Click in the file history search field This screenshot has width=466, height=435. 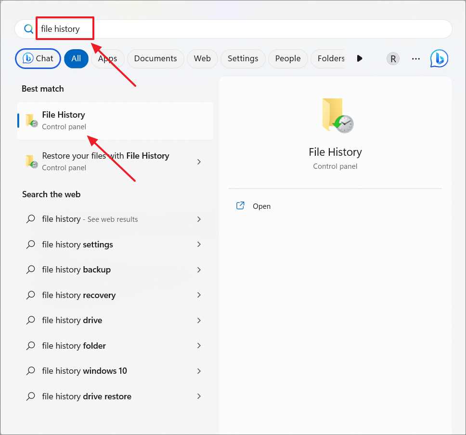(233, 29)
